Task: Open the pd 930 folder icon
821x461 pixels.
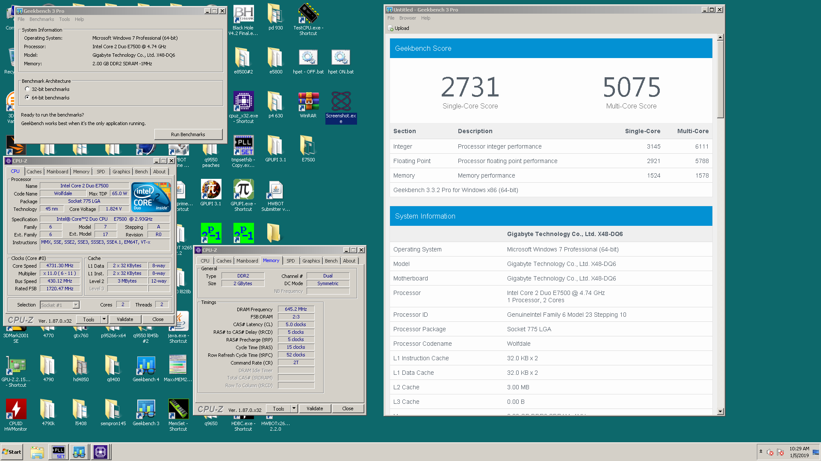Action: tap(275, 17)
